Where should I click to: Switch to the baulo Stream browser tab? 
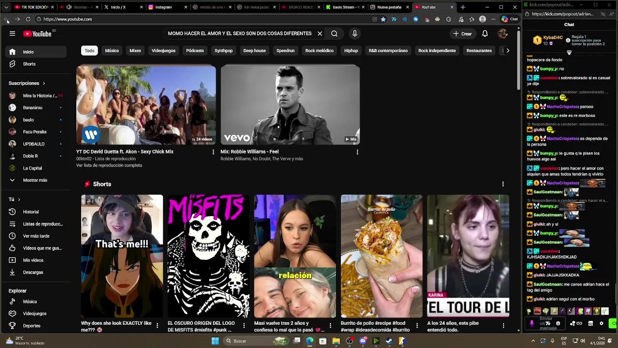345,7
